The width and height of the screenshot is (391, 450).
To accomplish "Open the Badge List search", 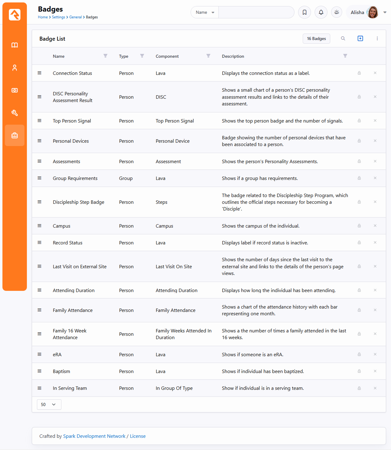I will tap(343, 38).
